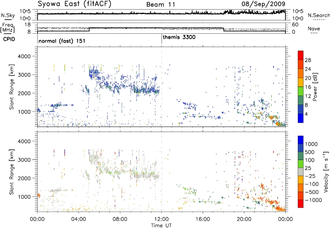The height and width of the screenshot is (228, 330).
Task: Click '18' on the frequency axis
Action: coord(28,25)
